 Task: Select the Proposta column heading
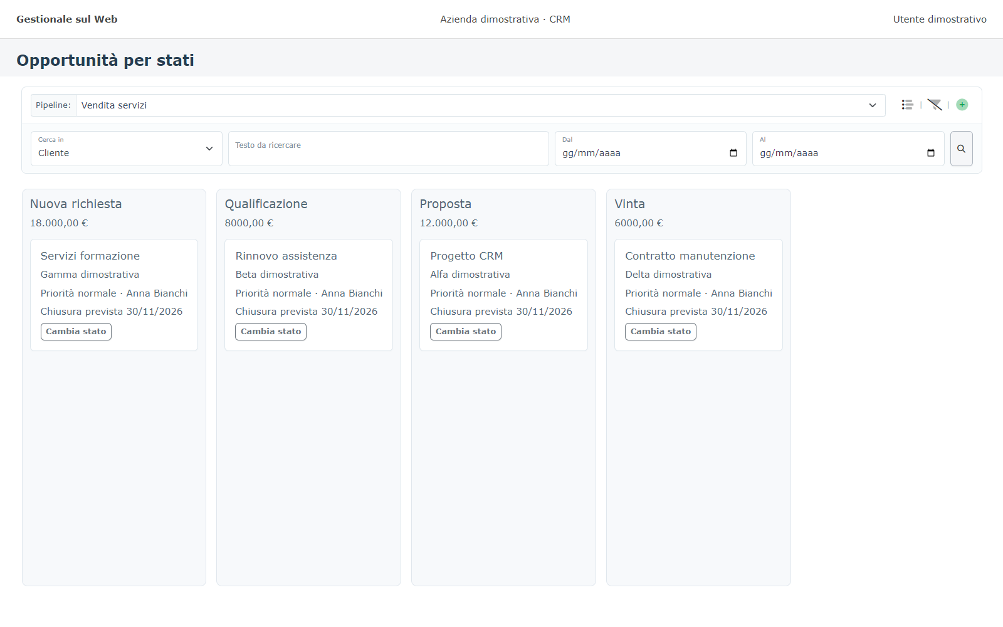pyautogui.click(x=446, y=204)
